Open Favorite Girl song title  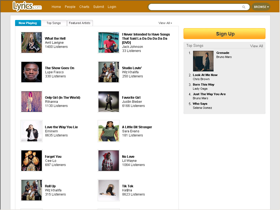coord(131,98)
